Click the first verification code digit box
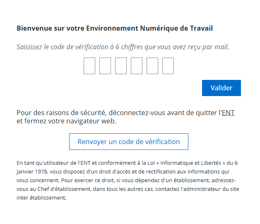Viewport: 260px width, 224px height. (x=89, y=66)
